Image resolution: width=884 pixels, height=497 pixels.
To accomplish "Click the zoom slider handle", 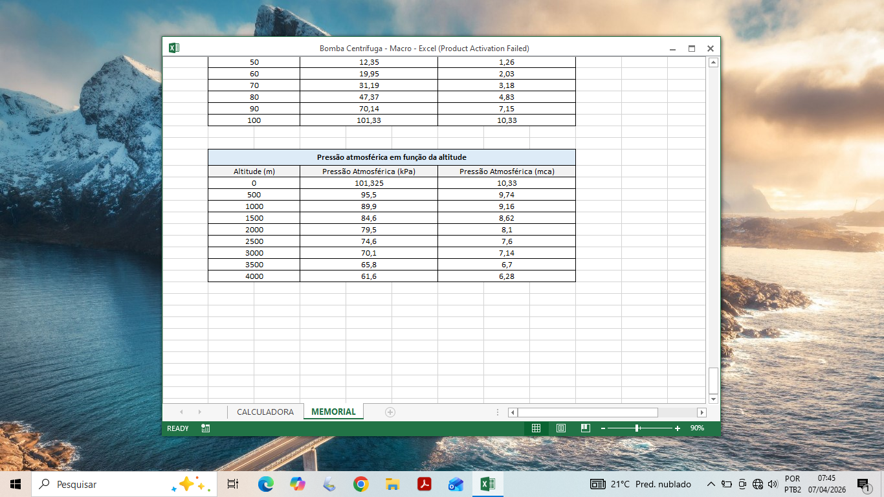I will 637,428.
